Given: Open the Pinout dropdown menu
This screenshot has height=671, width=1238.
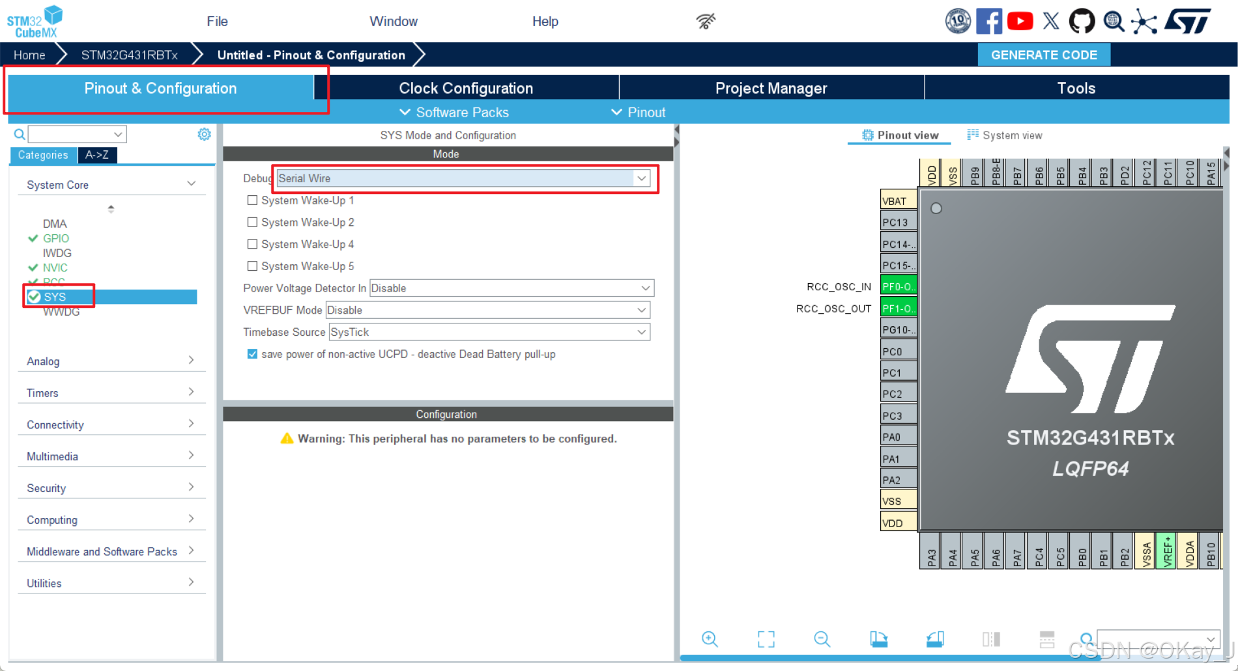Looking at the screenshot, I should pos(638,112).
